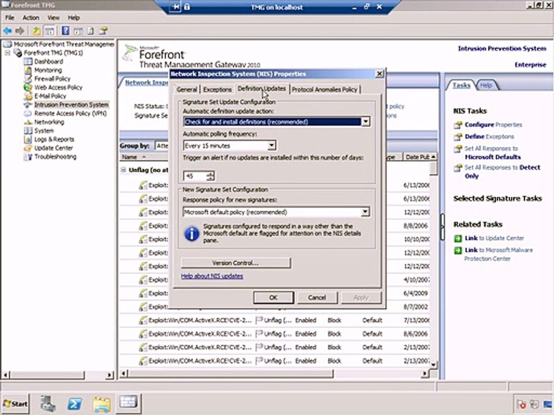Click the 7/13/2006 date cell
This screenshot has width=554, height=415.
pyautogui.click(x=416, y=320)
